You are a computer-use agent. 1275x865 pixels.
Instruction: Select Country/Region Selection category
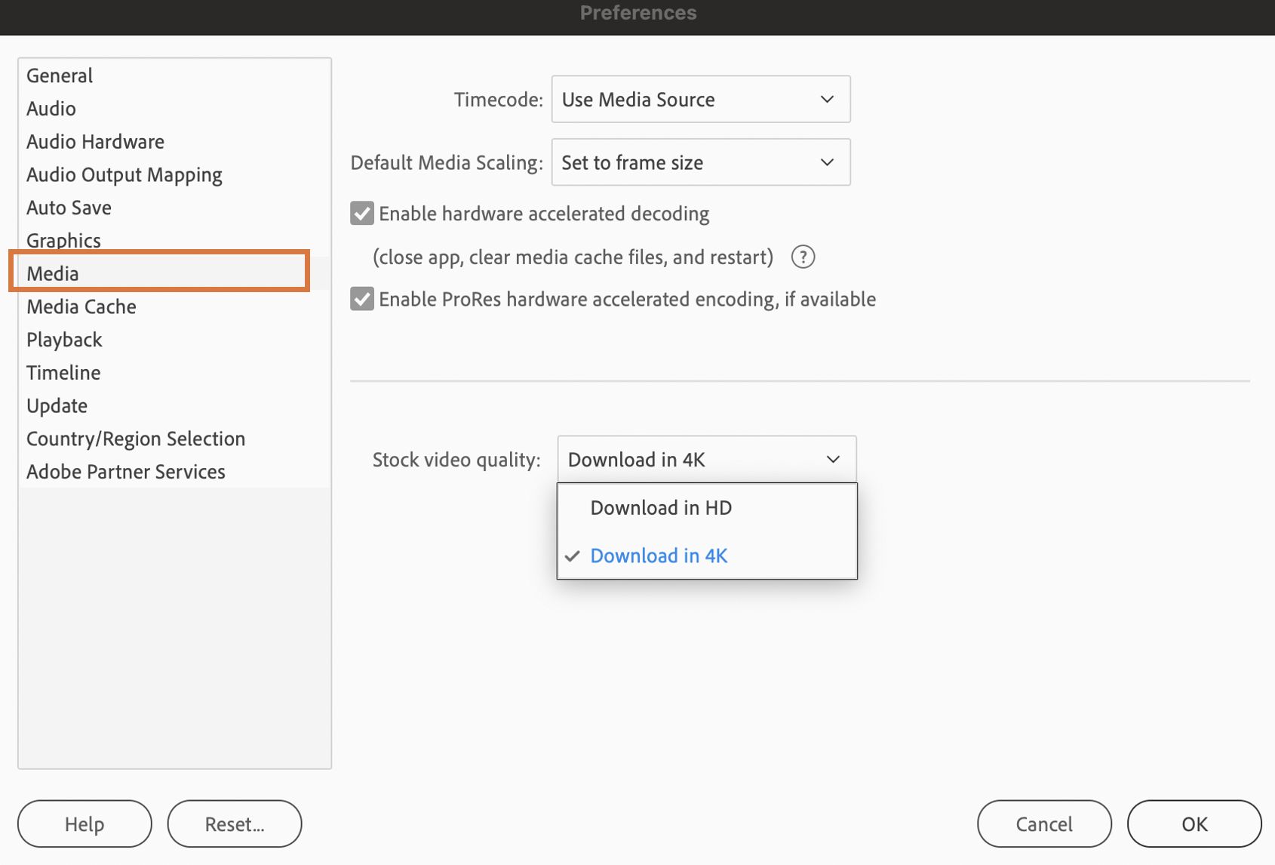[x=136, y=439]
